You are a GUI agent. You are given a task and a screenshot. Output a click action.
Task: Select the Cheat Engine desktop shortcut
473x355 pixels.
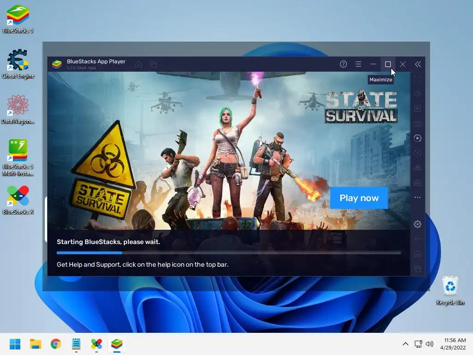click(18, 64)
